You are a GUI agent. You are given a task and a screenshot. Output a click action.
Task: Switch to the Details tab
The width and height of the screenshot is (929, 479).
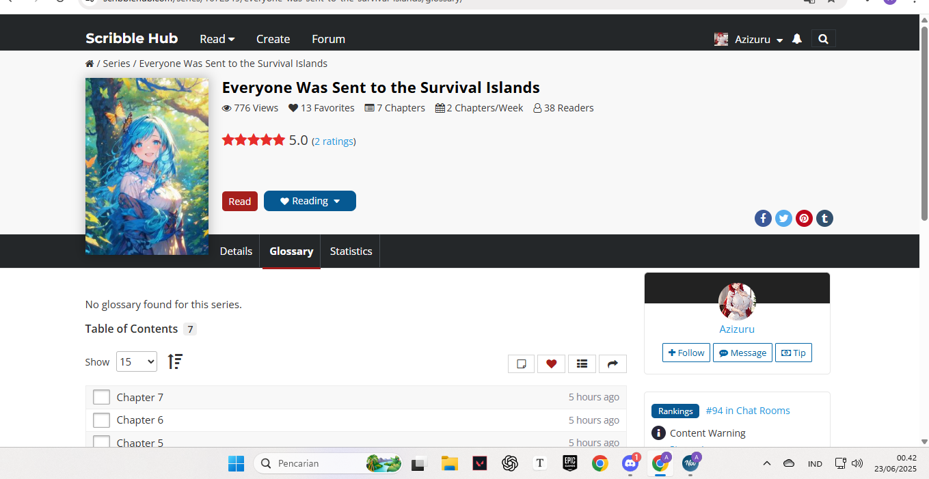pyautogui.click(x=236, y=251)
